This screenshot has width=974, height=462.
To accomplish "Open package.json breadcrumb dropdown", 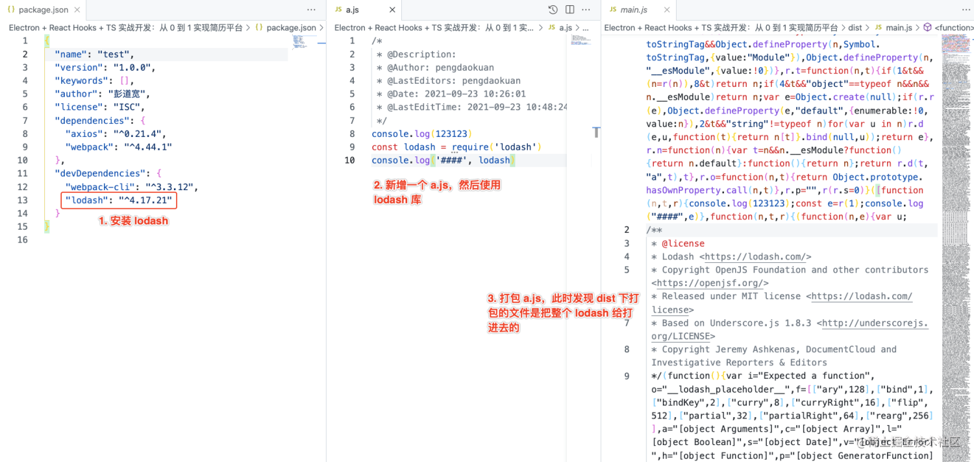I will tap(291, 28).
